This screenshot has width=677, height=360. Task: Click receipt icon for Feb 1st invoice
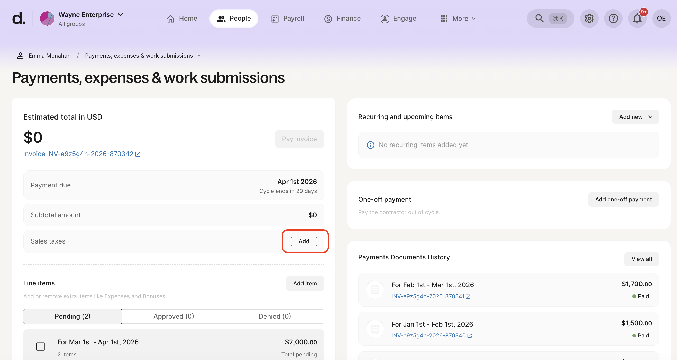[x=375, y=290]
